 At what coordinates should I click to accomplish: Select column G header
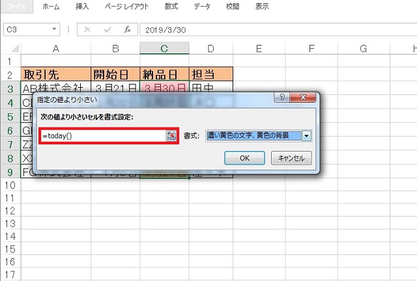pos(363,49)
